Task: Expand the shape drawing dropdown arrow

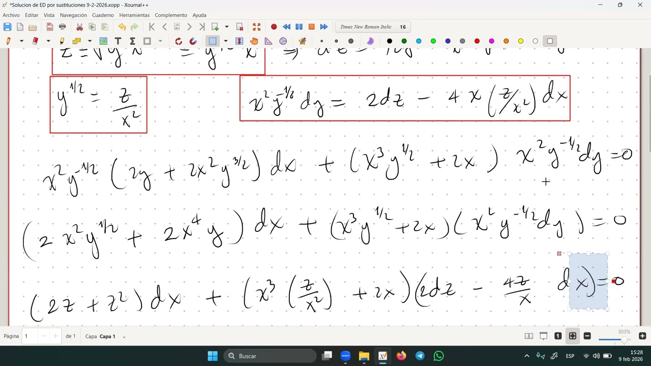Action: 160,41
